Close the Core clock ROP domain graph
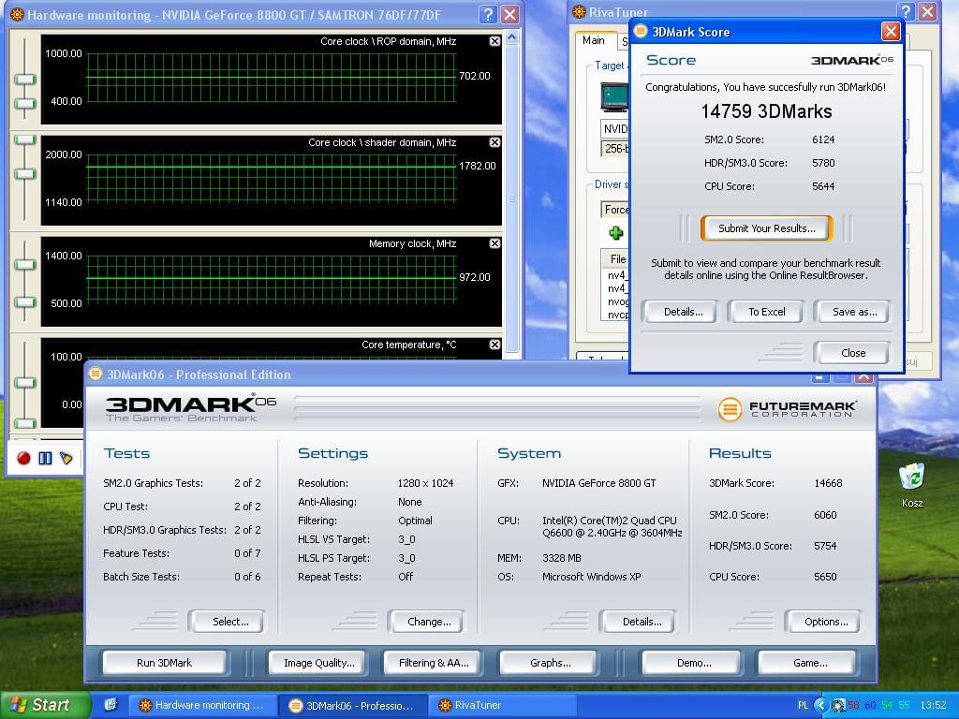Screen dimensions: 959x719 click(x=494, y=41)
